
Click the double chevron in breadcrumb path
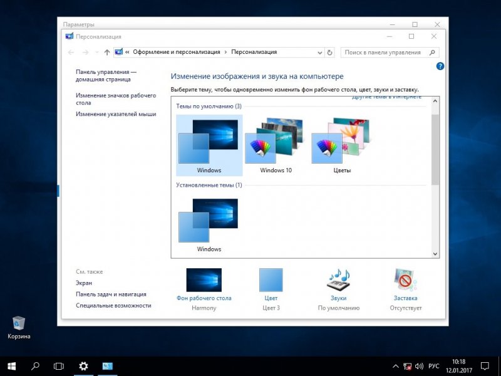click(x=127, y=52)
